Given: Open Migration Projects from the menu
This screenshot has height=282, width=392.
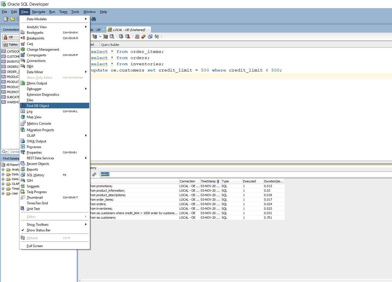Looking at the screenshot, I should coord(55,130).
